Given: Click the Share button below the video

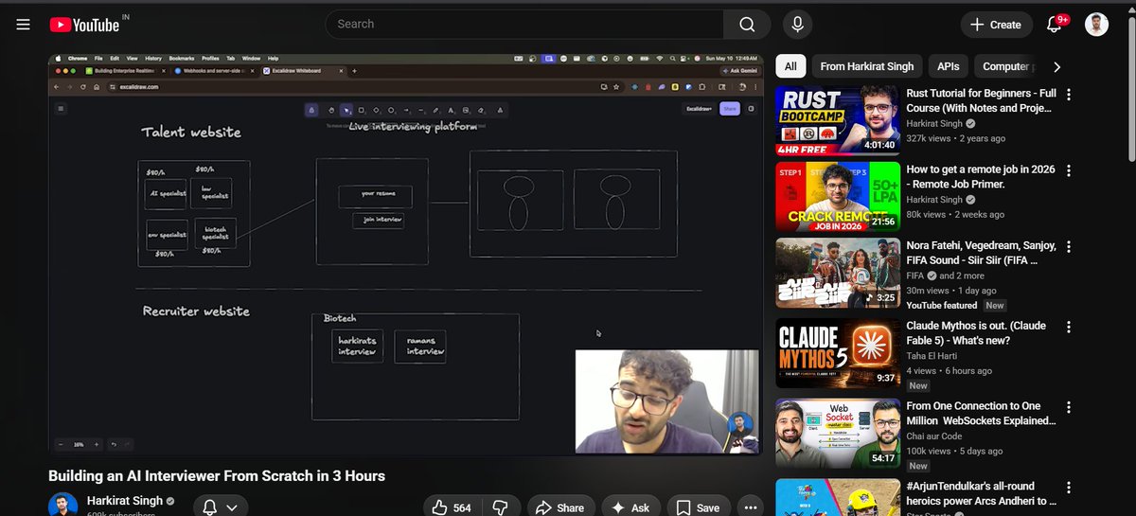Looking at the screenshot, I should (559, 507).
